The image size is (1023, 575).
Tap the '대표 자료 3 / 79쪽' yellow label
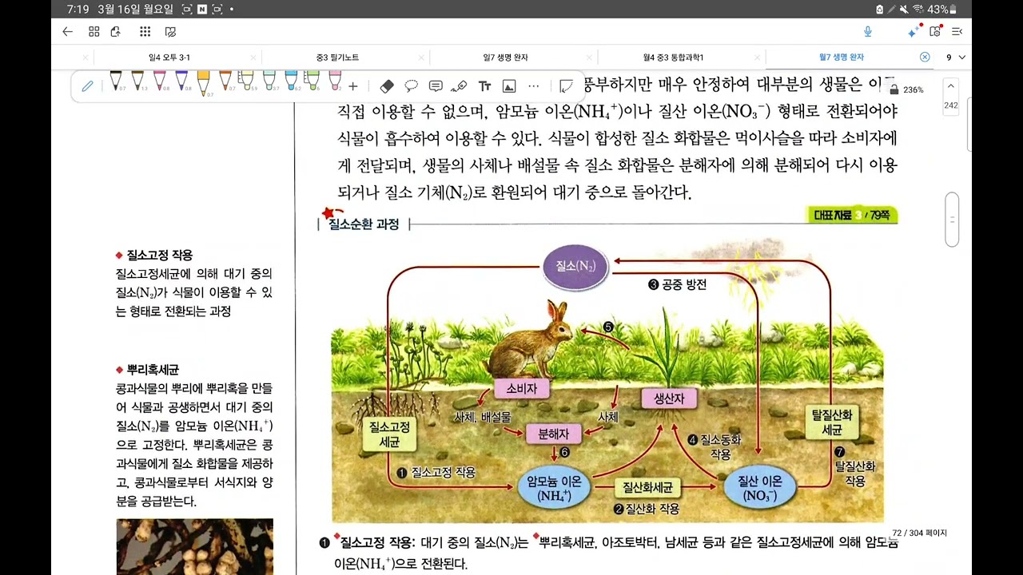point(852,215)
